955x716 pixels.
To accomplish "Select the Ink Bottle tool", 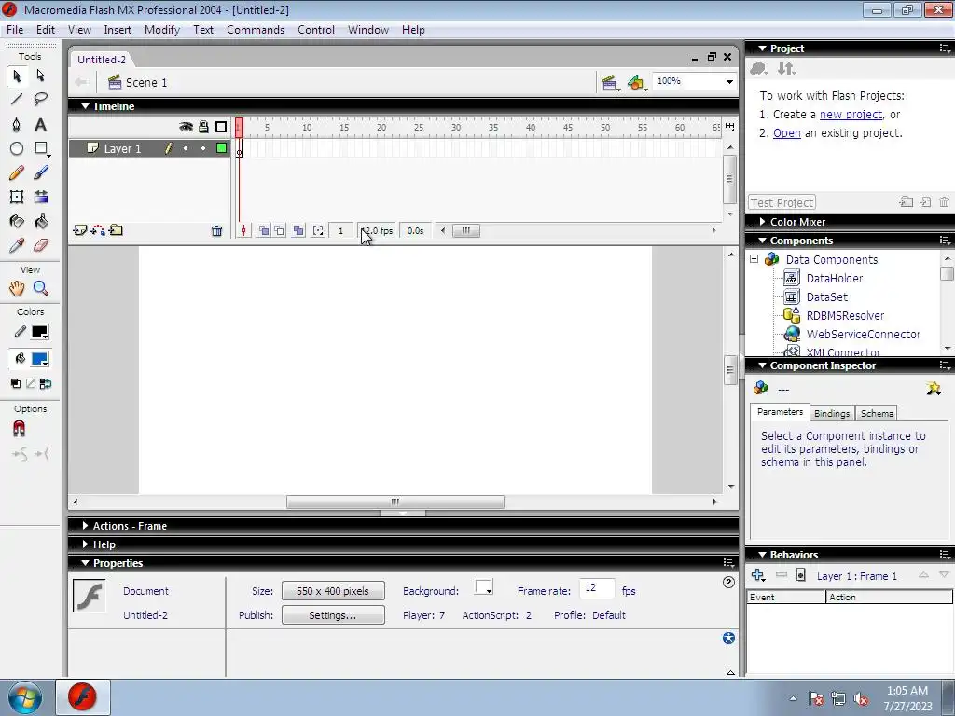I will coord(17,221).
